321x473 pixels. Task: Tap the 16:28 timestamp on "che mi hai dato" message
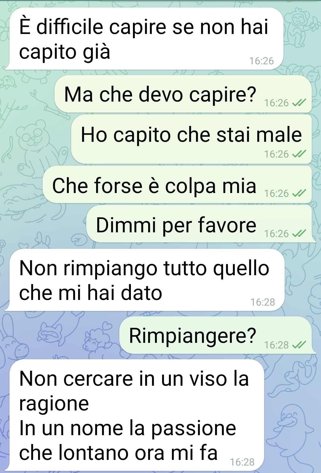click(262, 302)
